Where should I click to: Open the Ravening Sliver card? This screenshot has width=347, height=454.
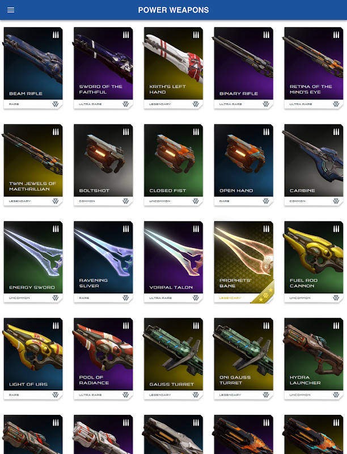click(x=103, y=262)
